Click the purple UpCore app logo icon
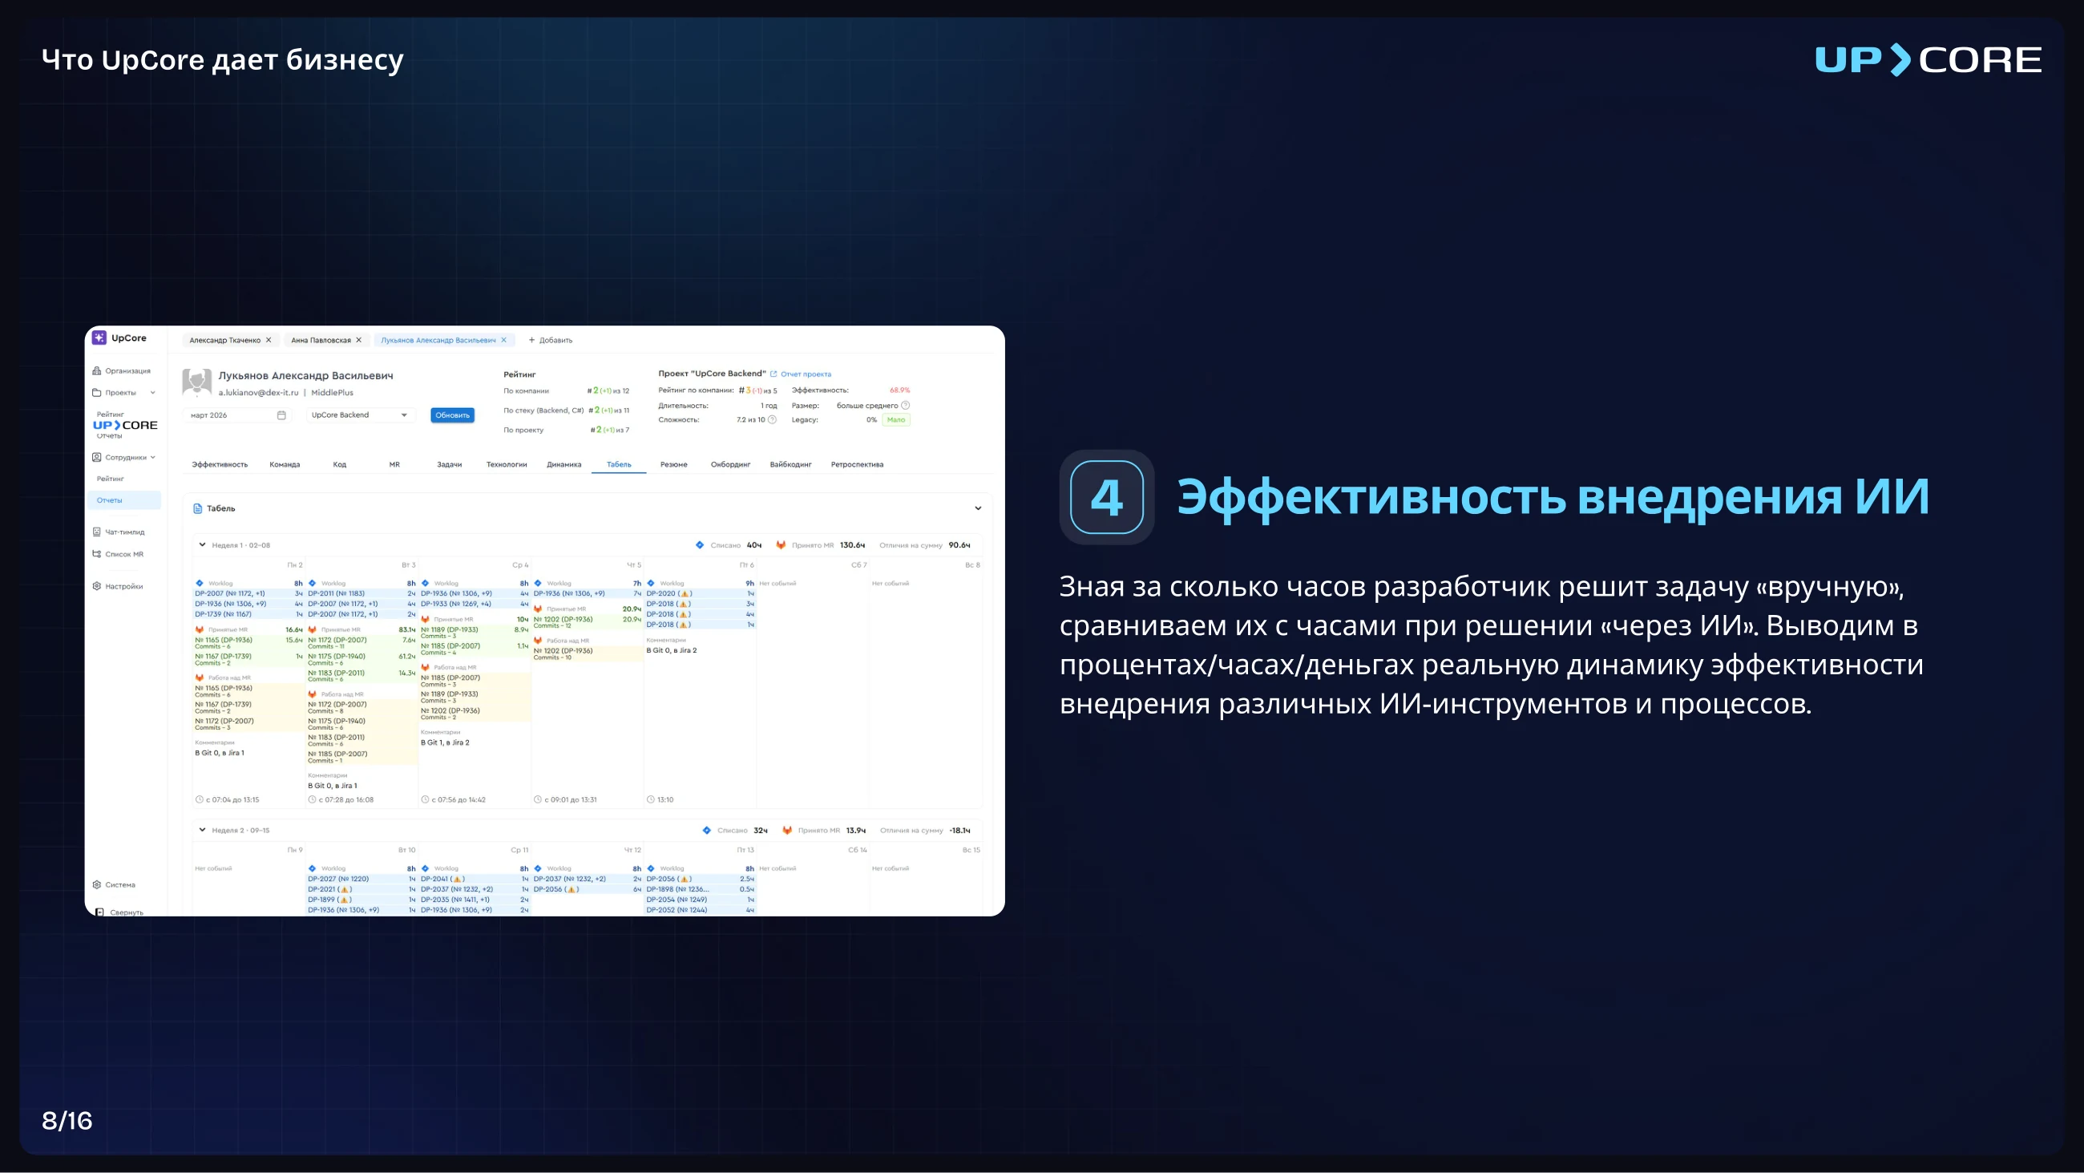 99,338
